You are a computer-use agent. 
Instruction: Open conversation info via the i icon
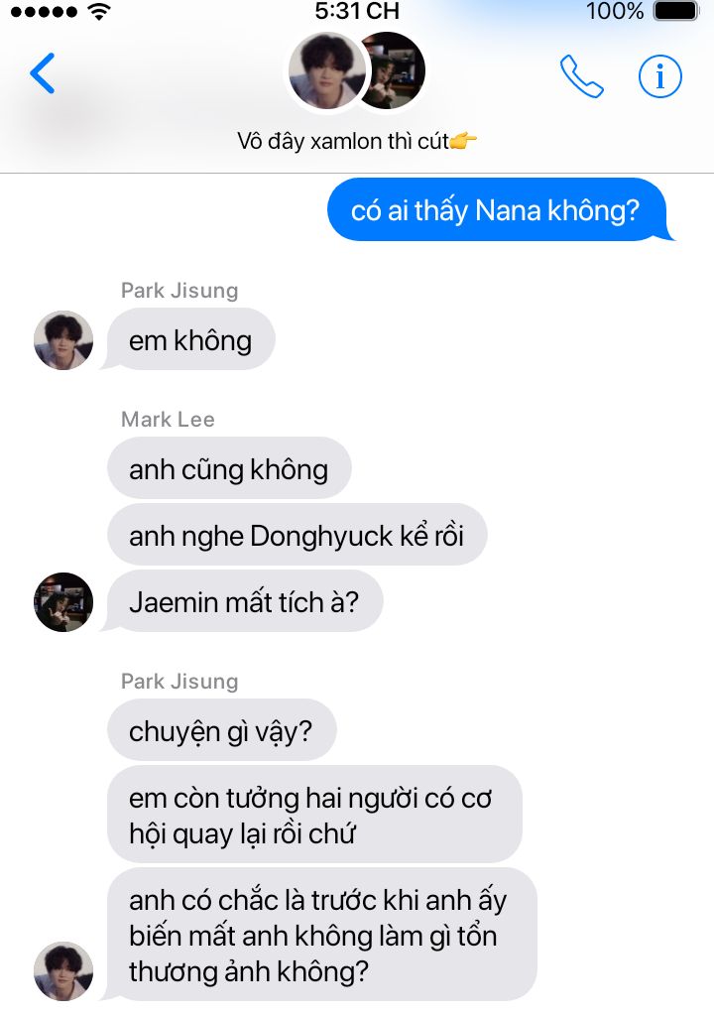pos(660,76)
